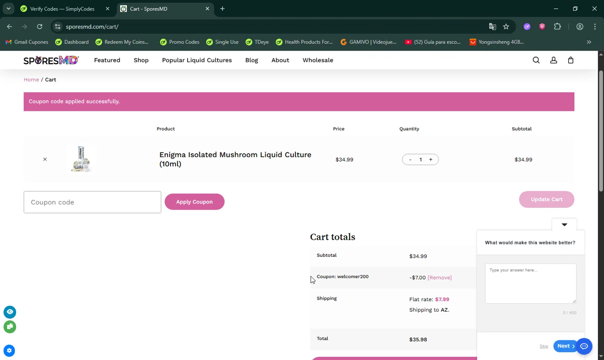Click the Update Cart button
Screen dimensions: 604x360
[546, 199]
